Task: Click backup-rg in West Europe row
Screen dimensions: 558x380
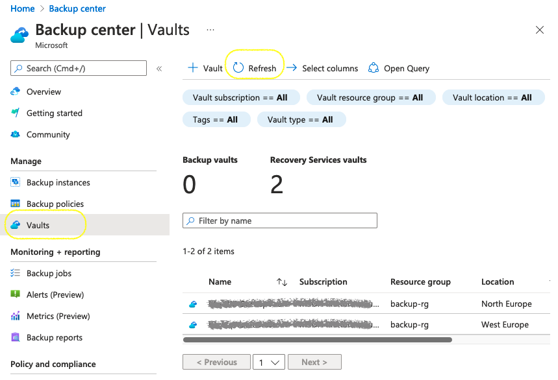Action: click(x=409, y=325)
